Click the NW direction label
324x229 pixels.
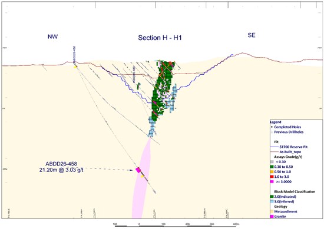click(x=52, y=36)
